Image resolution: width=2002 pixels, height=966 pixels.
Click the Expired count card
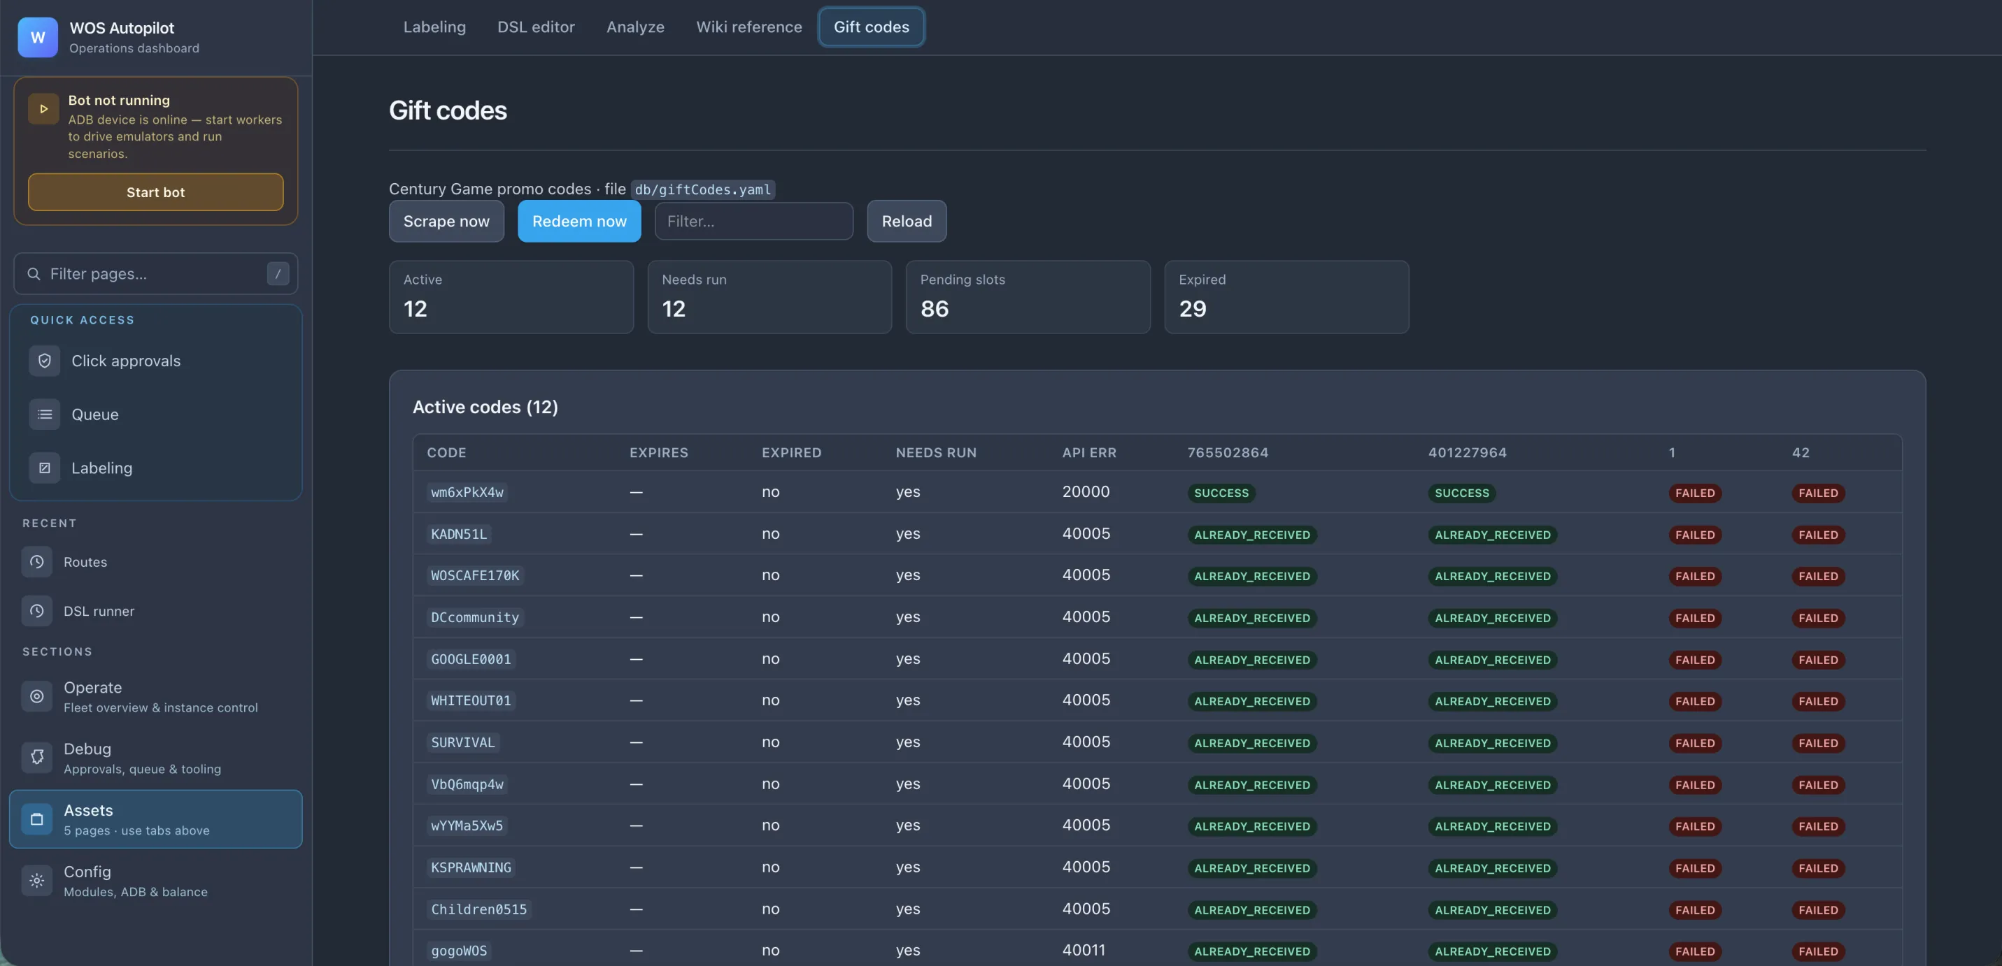pyautogui.click(x=1286, y=296)
